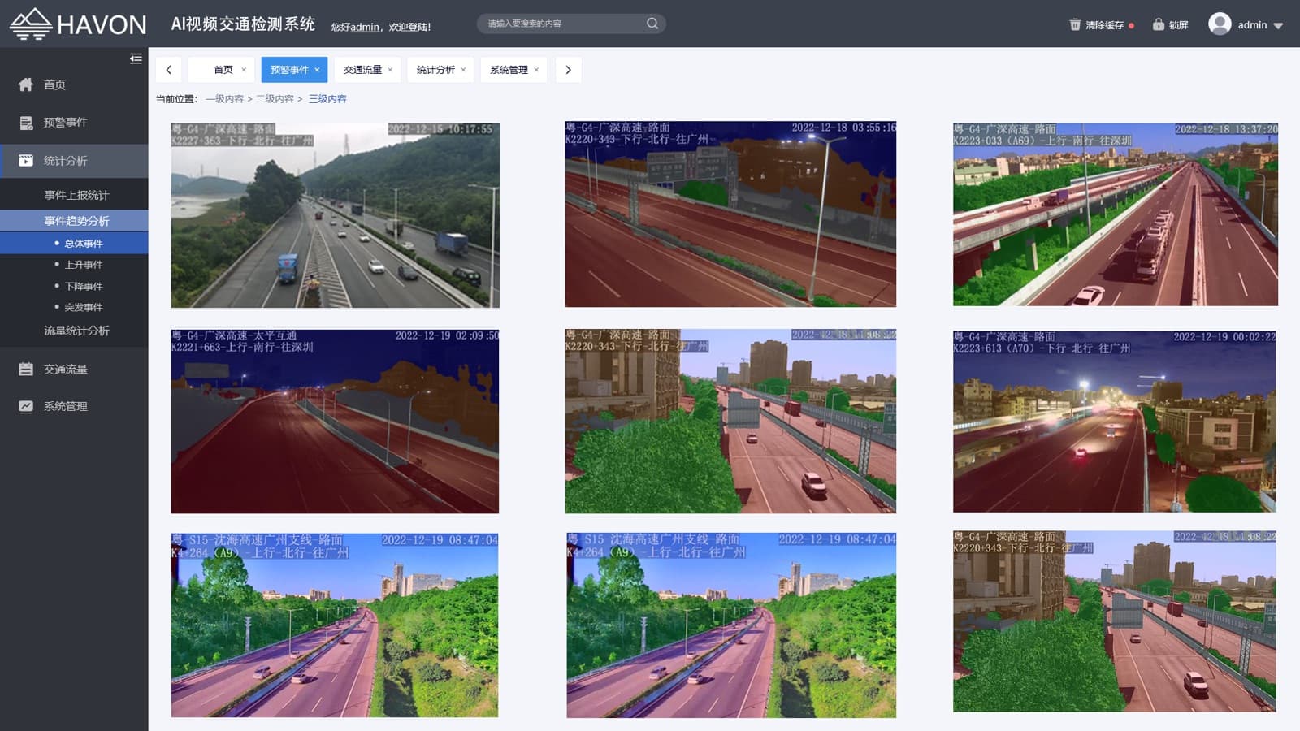Close the 预警事件 tab
The height and width of the screenshot is (731, 1300).
(317, 70)
